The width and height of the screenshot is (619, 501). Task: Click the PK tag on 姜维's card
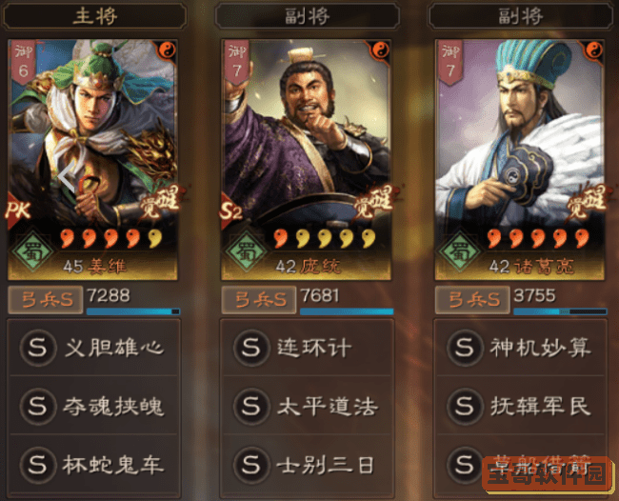point(18,210)
